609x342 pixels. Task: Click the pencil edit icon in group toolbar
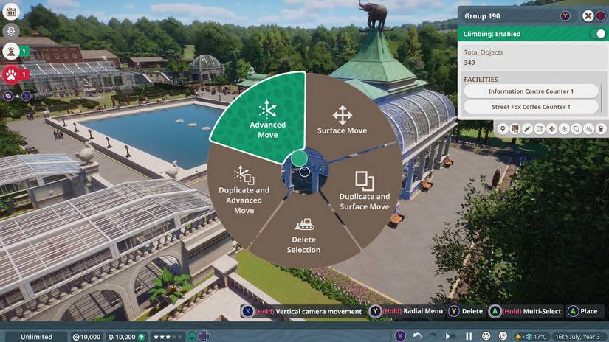(527, 129)
